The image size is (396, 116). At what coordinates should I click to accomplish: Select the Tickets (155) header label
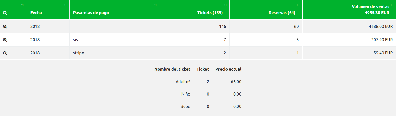click(x=210, y=13)
